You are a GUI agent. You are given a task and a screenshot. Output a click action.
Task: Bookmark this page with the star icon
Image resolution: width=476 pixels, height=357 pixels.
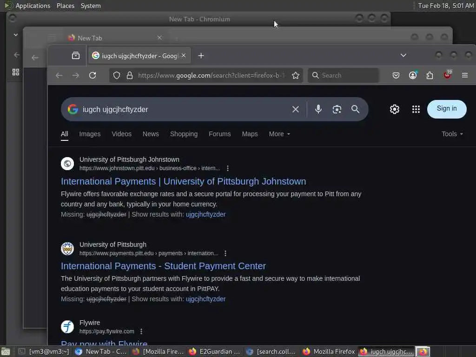[295, 75]
